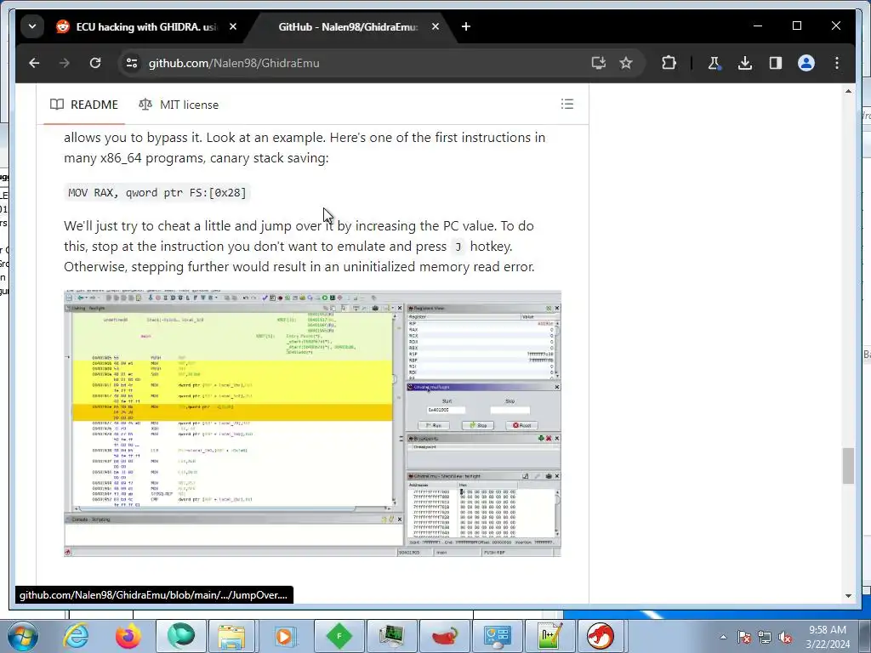Minimize the Chrome window

click(x=758, y=26)
